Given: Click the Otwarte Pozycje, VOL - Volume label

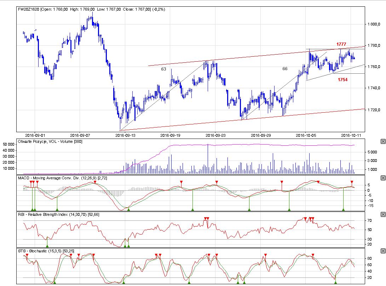Looking at the screenshot, I should tap(50, 141).
